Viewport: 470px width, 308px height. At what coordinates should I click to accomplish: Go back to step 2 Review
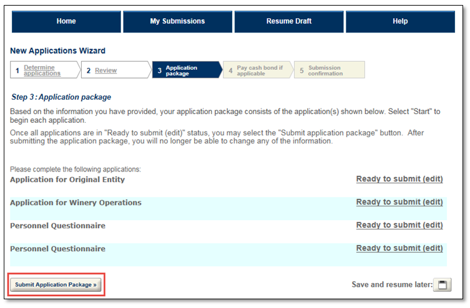tap(105, 70)
